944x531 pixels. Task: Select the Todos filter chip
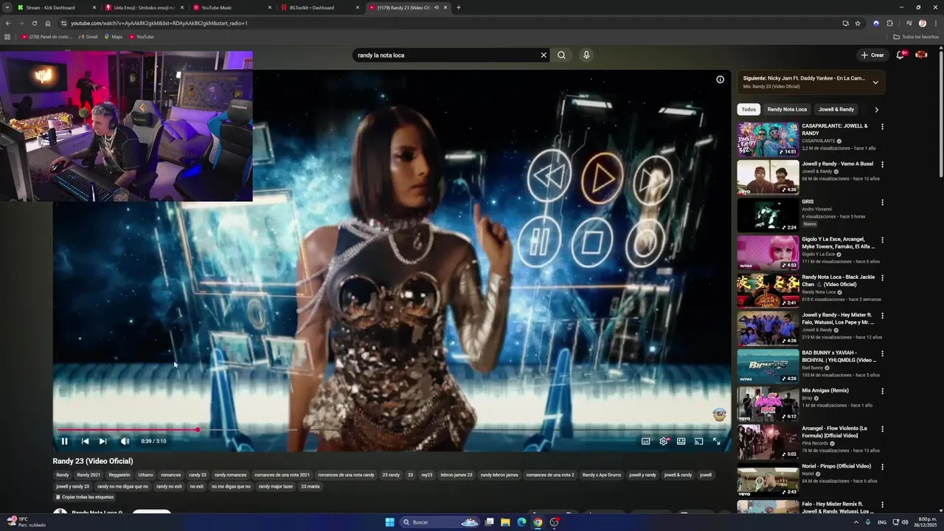(749, 109)
